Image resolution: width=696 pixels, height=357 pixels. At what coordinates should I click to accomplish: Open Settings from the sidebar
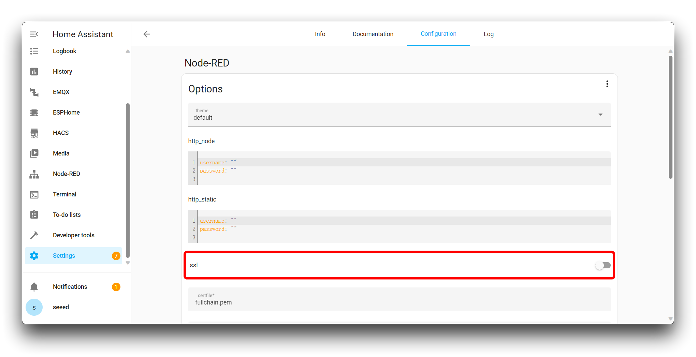point(74,256)
